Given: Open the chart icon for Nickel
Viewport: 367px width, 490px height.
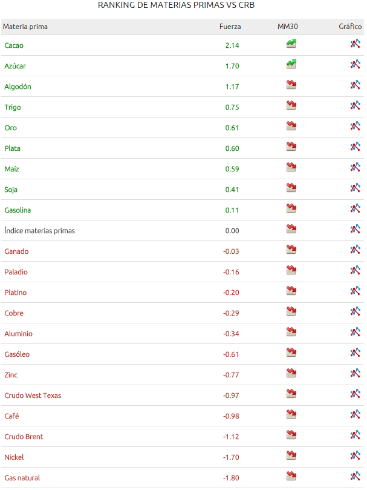Looking at the screenshot, I should click(x=355, y=455).
